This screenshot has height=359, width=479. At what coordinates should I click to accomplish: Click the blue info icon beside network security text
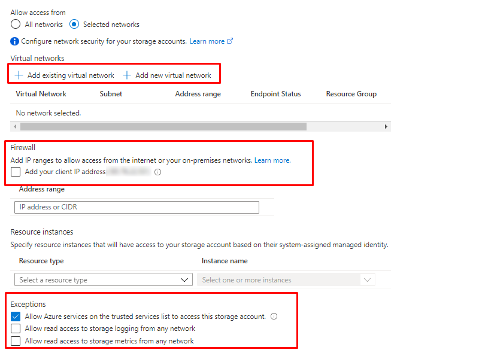[15, 41]
